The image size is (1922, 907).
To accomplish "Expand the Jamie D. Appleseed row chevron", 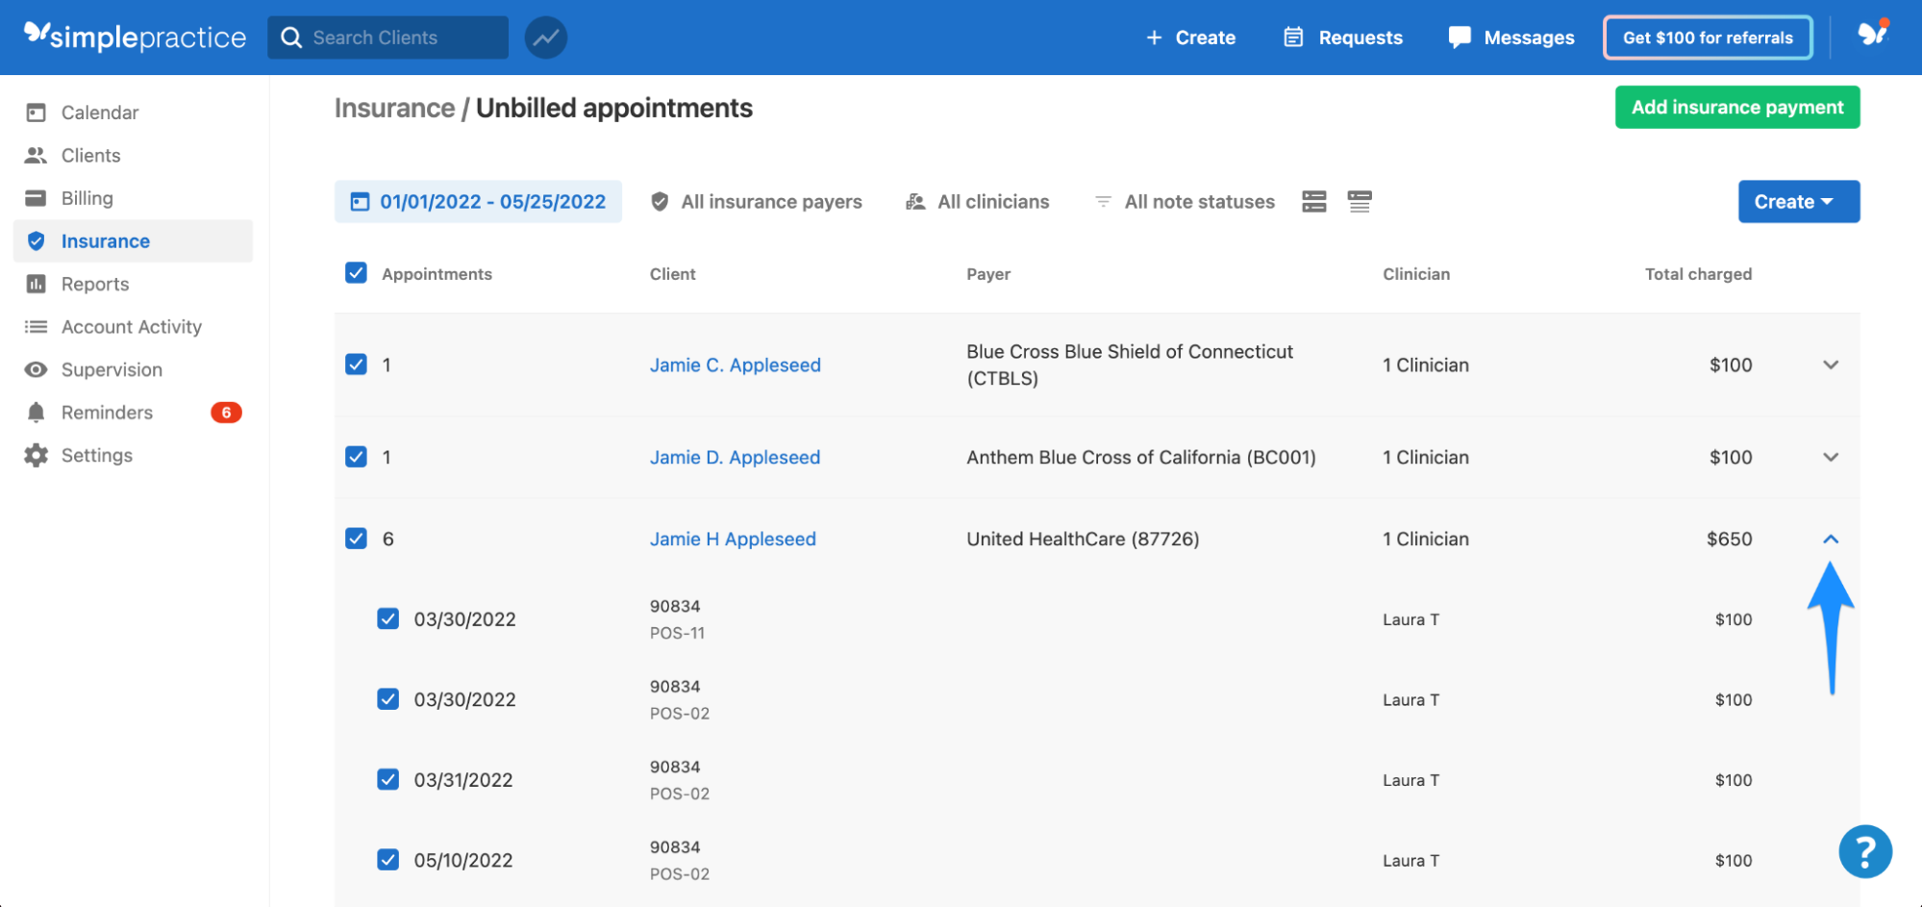I will coord(1831,457).
